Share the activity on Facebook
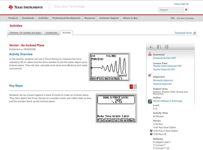The width and height of the screenshot is (203, 150). click(x=159, y=47)
